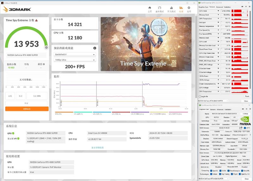Click the Time Spy Extreme artwork thumbnail
The image size is (253, 181).
146,44
